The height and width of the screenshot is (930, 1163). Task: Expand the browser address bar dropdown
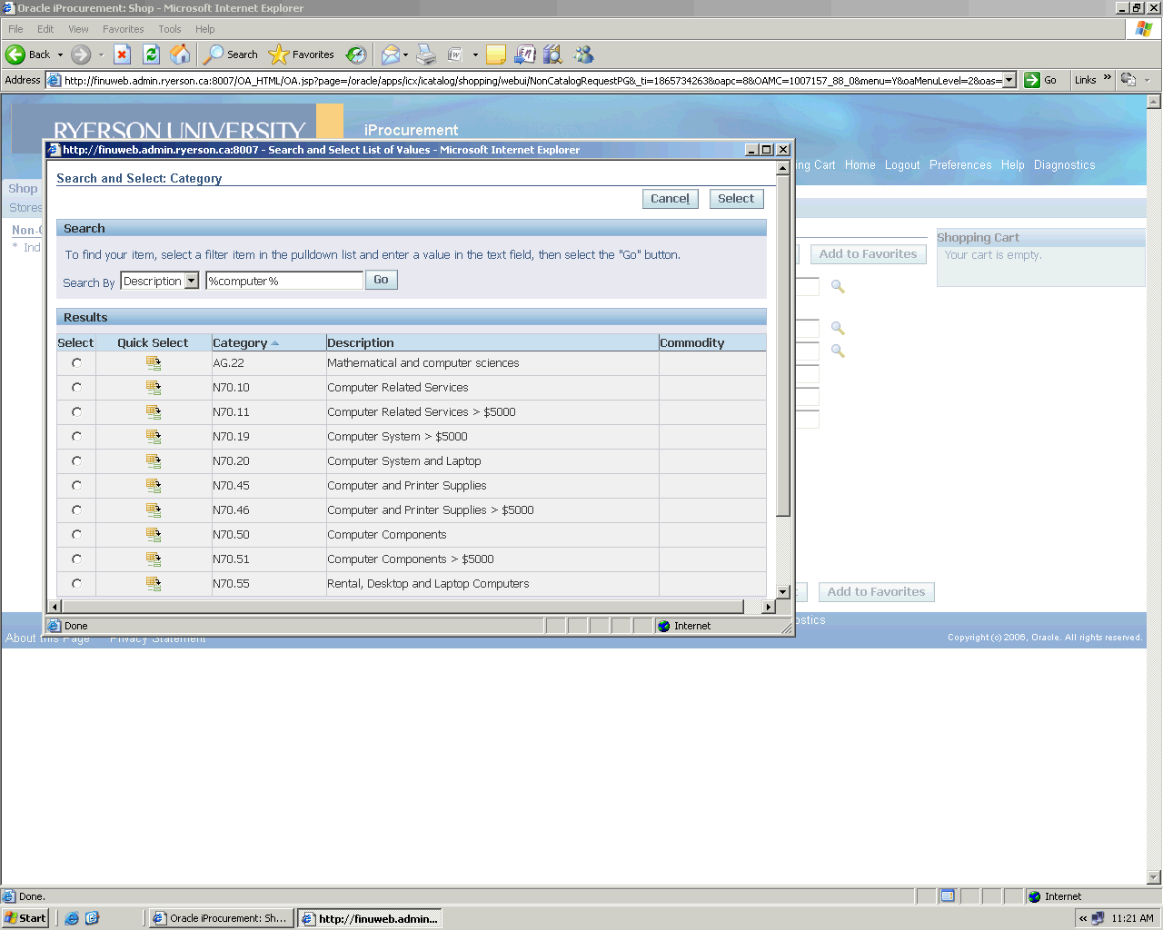tap(1009, 80)
